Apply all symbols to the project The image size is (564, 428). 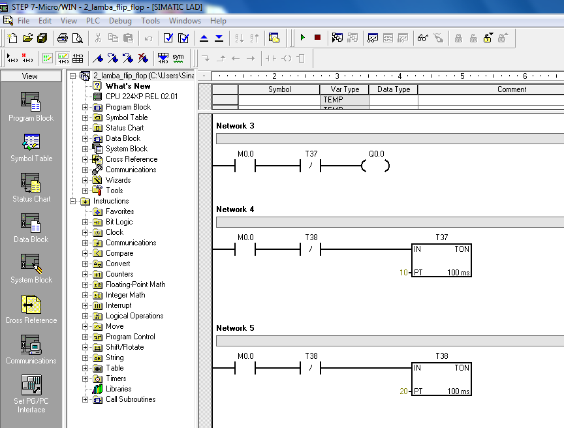point(163,58)
